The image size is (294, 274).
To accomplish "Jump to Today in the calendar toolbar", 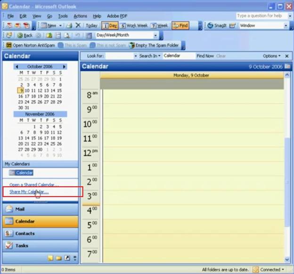I will coord(91,25).
